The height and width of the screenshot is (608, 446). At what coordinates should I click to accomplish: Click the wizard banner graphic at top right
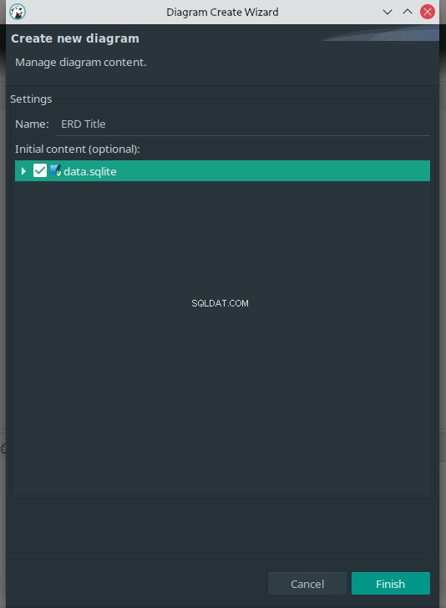[x=381, y=33]
